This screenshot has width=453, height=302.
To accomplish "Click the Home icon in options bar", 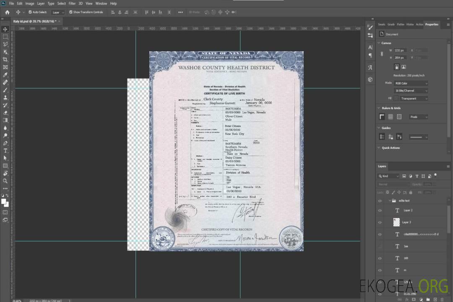I will pos(7,12).
